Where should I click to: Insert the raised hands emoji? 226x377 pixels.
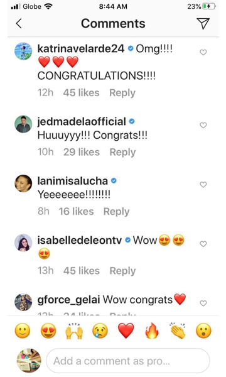74,331
